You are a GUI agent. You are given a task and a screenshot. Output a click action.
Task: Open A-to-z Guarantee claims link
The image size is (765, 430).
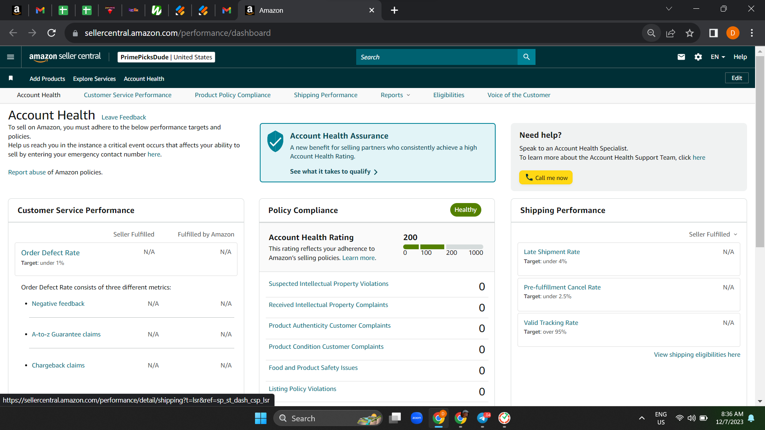[66, 334]
